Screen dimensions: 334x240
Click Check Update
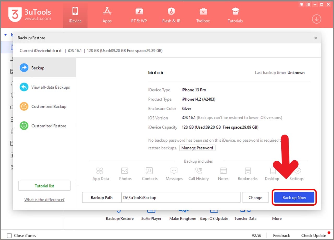[314, 236]
